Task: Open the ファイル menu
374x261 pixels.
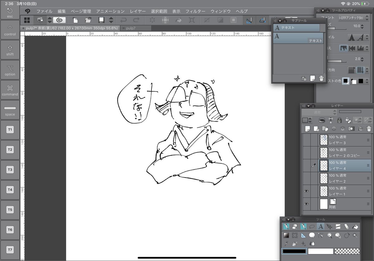Action: point(44,11)
